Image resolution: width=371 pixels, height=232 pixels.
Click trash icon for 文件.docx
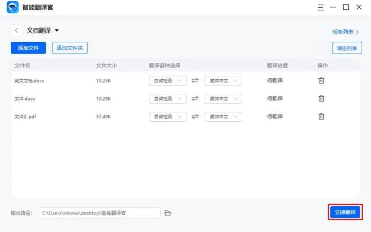[321, 98]
